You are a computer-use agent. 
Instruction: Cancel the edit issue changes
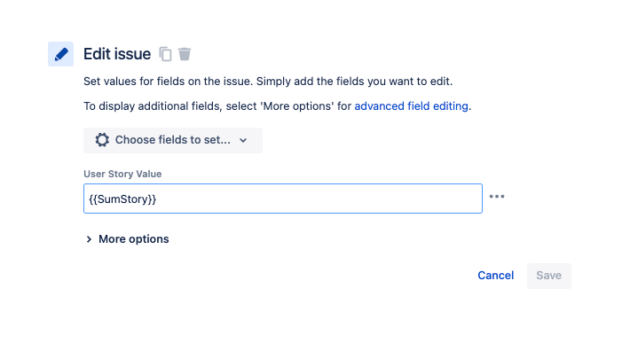click(x=496, y=276)
